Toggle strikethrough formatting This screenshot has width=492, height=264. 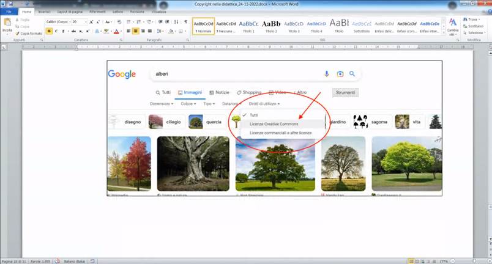[73, 31]
